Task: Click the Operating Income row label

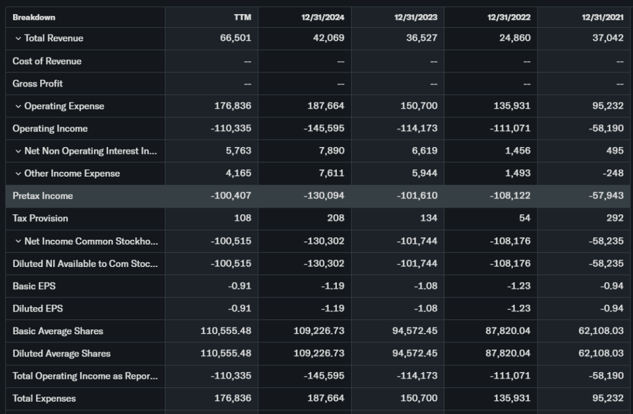Action: pyautogui.click(x=50, y=129)
